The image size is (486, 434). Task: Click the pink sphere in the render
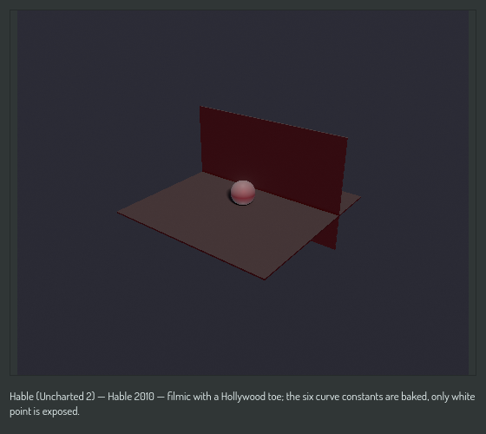point(243,193)
